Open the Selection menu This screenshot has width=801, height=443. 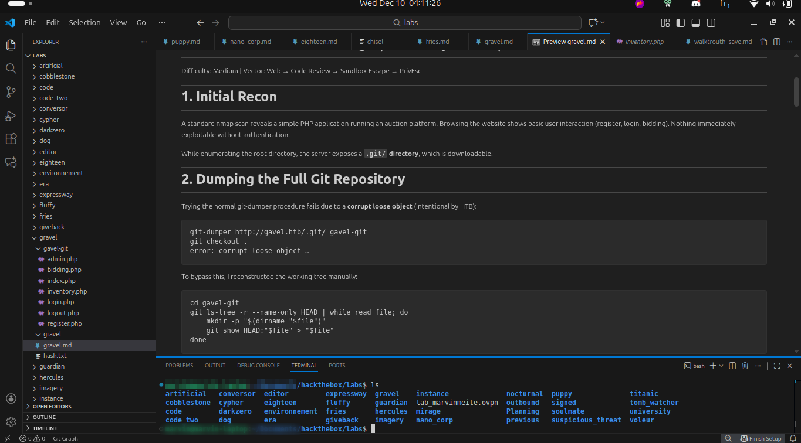click(85, 23)
